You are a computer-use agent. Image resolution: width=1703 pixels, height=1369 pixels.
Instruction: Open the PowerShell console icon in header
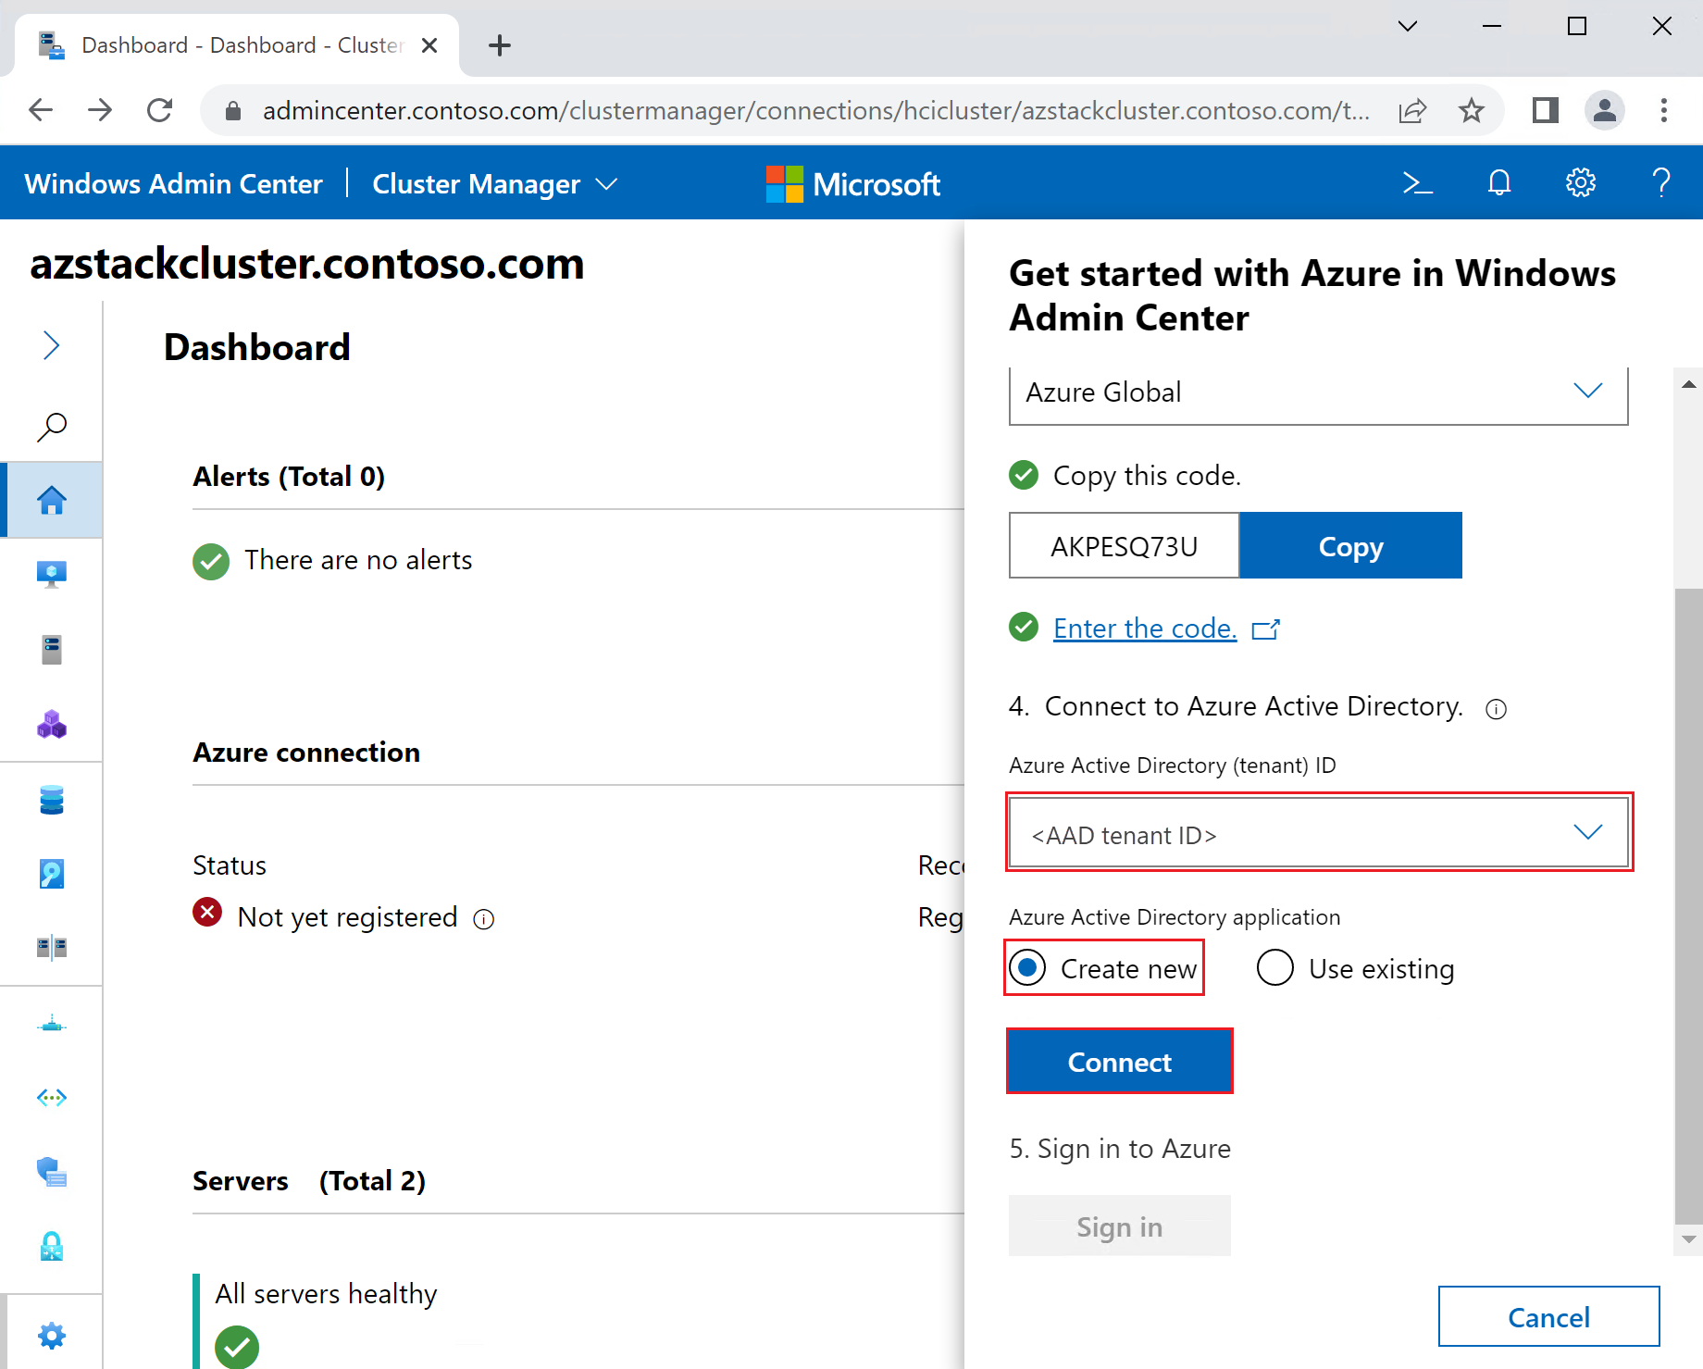click(x=1417, y=182)
